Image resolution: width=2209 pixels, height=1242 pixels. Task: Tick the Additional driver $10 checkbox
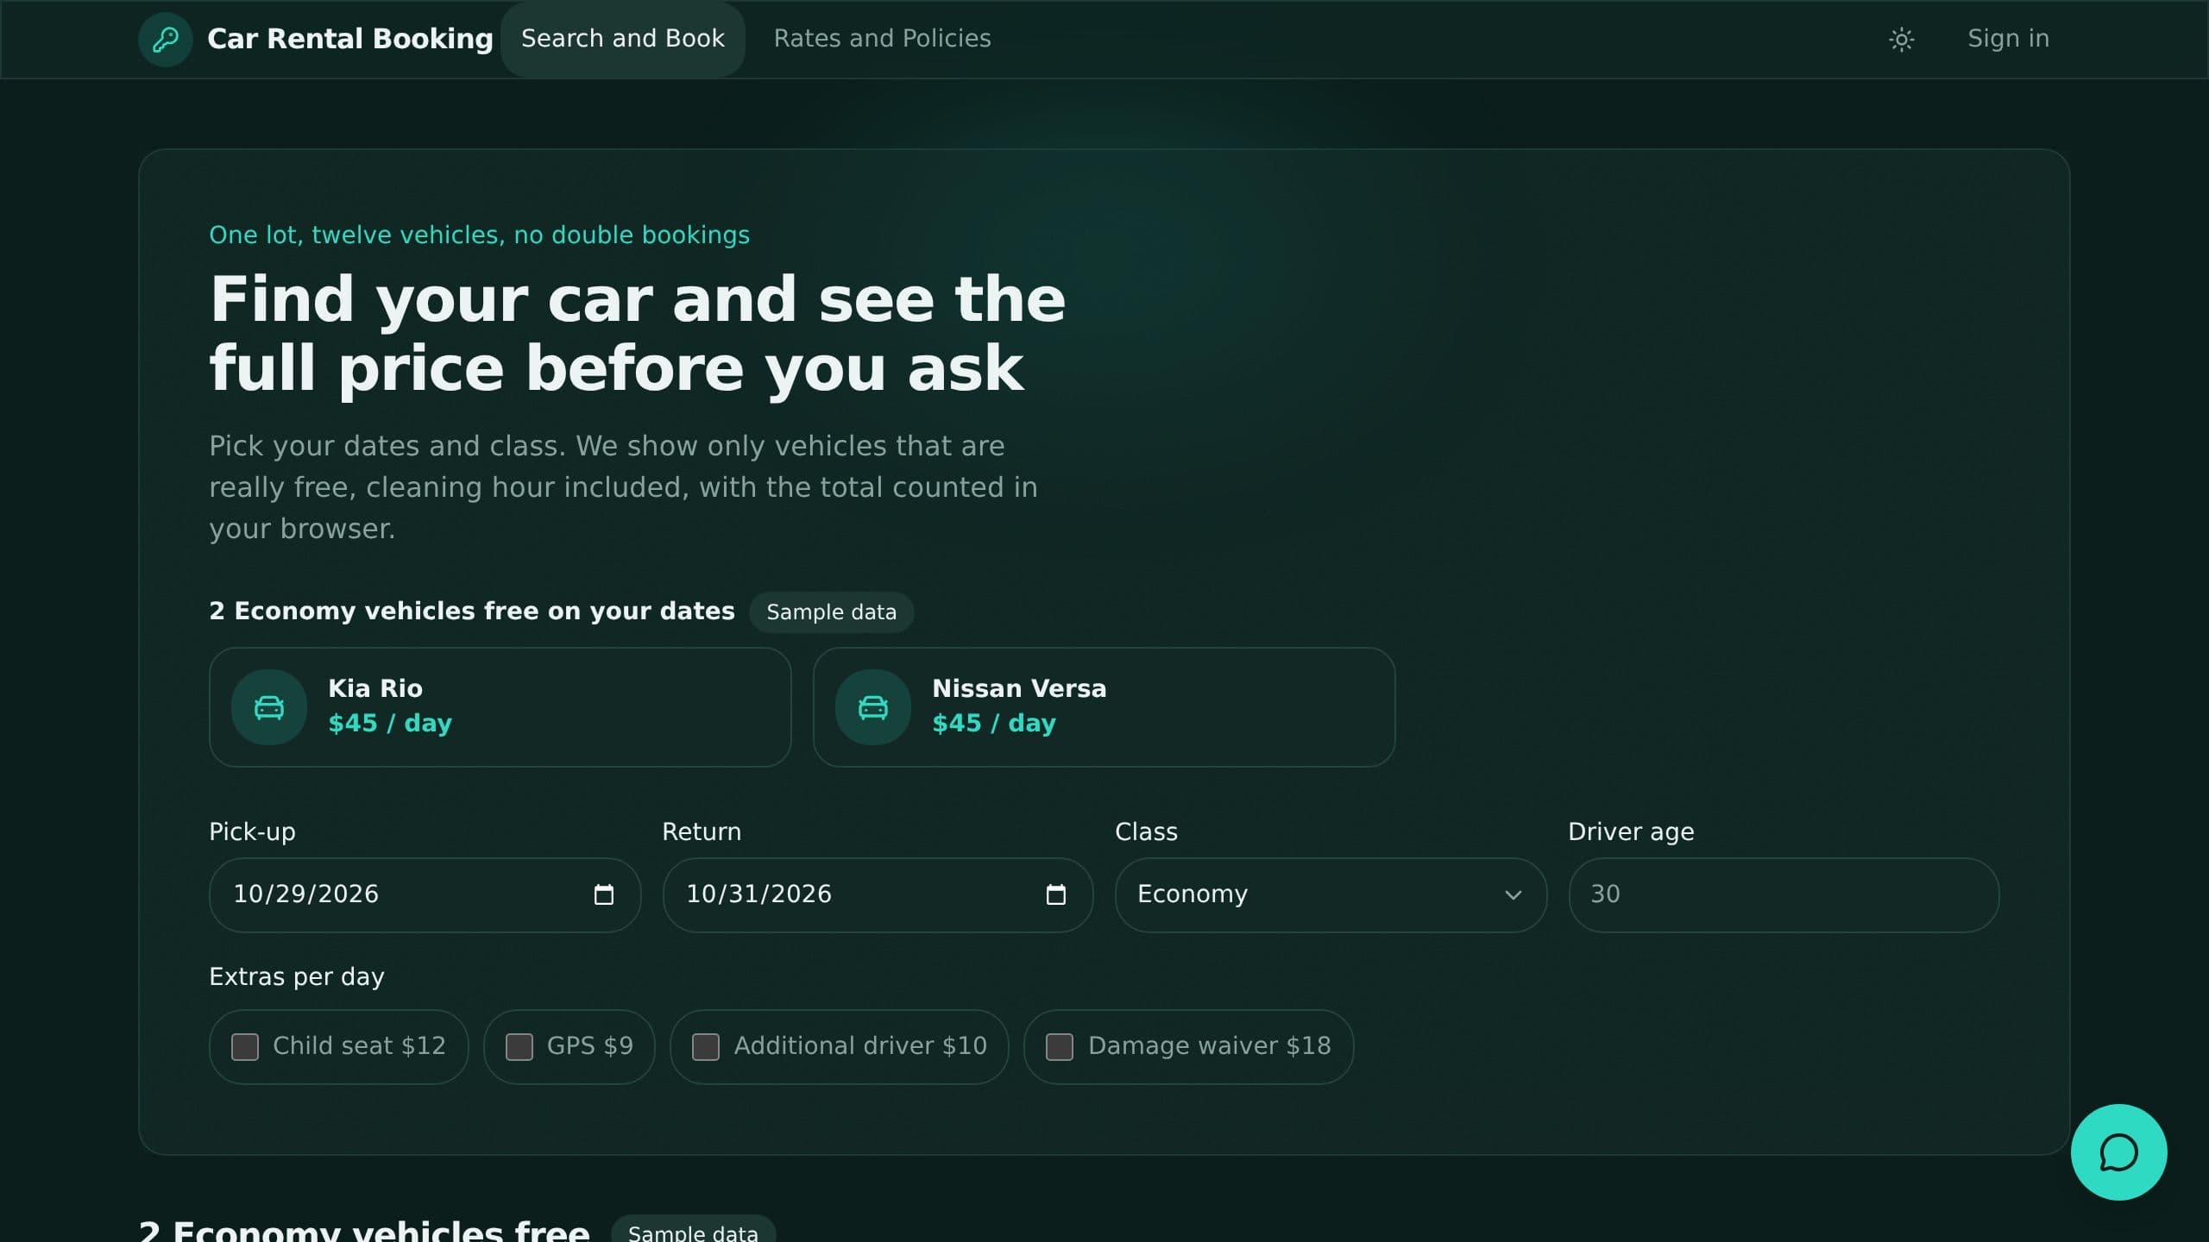pos(706,1047)
